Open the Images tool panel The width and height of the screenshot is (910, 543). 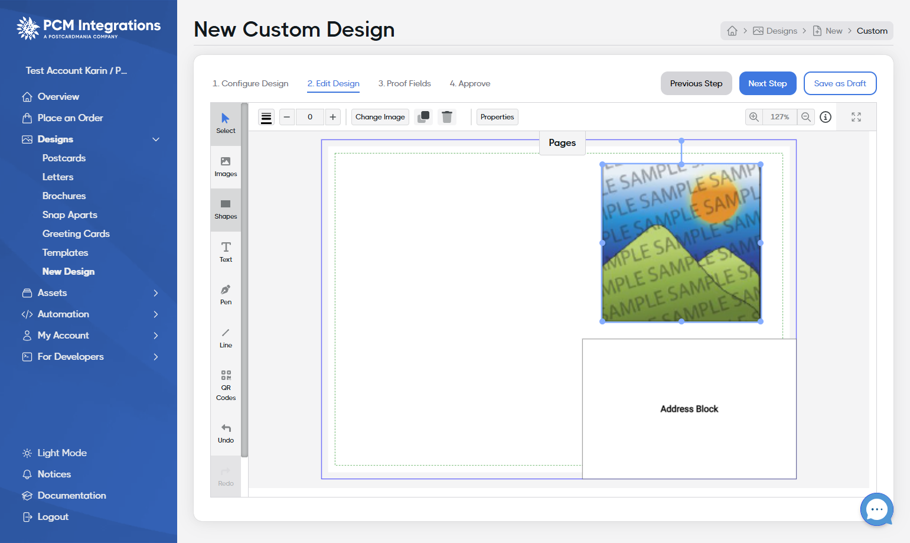[226, 167]
